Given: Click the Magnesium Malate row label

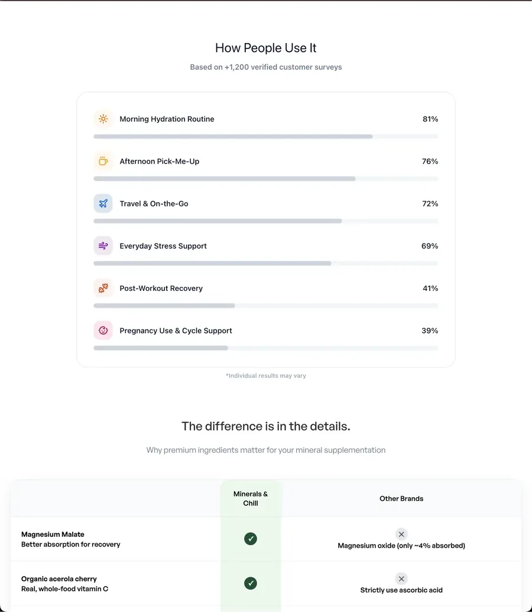Looking at the screenshot, I should [x=71, y=539].
